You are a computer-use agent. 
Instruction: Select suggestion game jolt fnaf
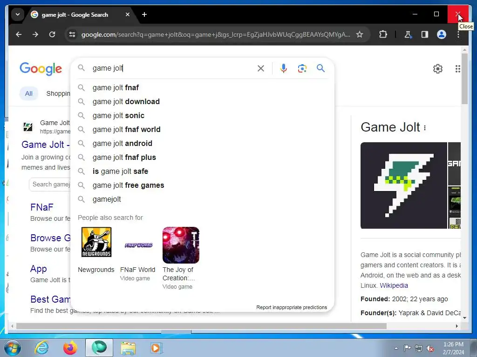pyautogui.click(x=202, y=88)
